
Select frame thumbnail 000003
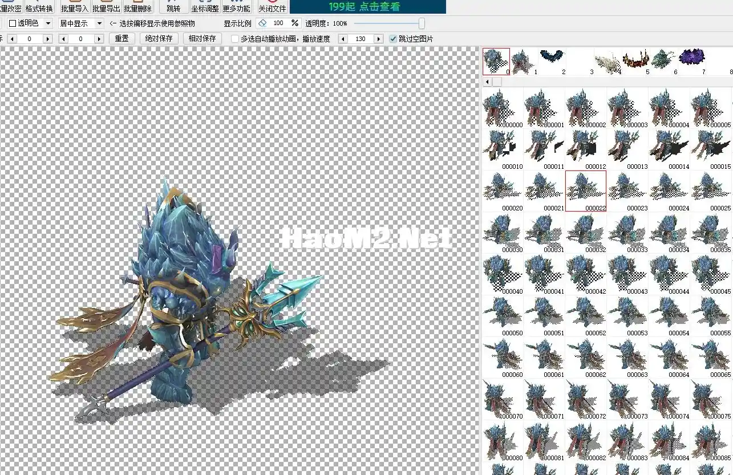pyautogui.click(x=627, y=108)
